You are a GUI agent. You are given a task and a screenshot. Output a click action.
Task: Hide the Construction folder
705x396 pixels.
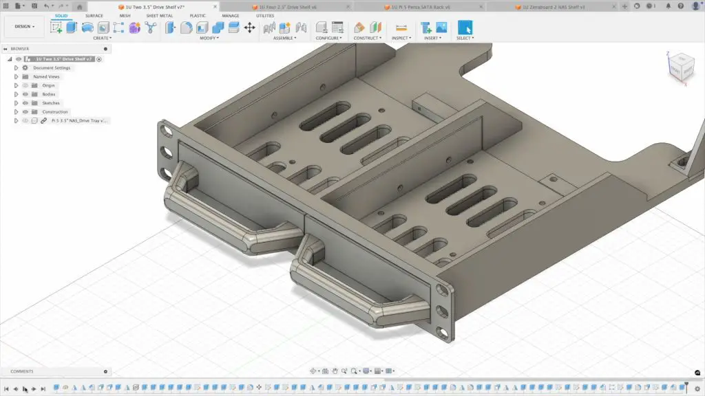[25, 112]
